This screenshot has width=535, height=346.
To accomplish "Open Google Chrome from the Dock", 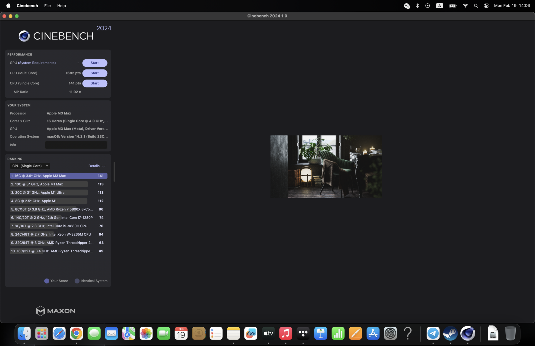I will (76, 333).
